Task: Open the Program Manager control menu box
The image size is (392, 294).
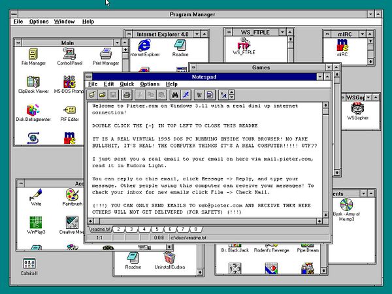Action: pos(14,14)
